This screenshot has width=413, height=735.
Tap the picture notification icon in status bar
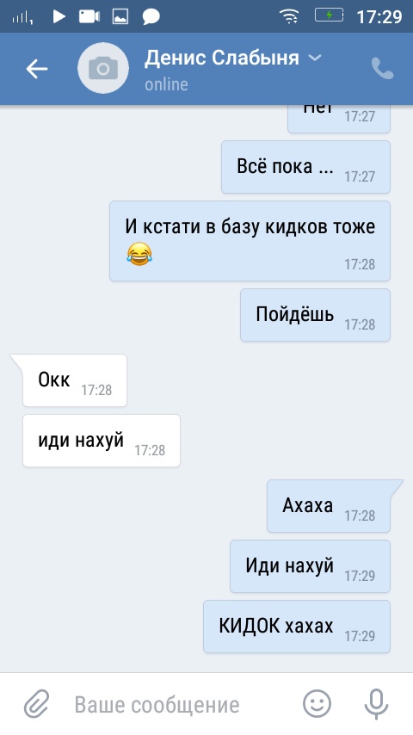tap(120, 17)
